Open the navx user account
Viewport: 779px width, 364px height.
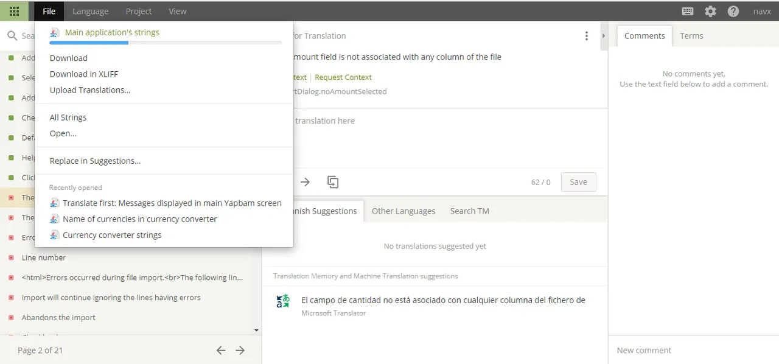[x=762, y=11]
